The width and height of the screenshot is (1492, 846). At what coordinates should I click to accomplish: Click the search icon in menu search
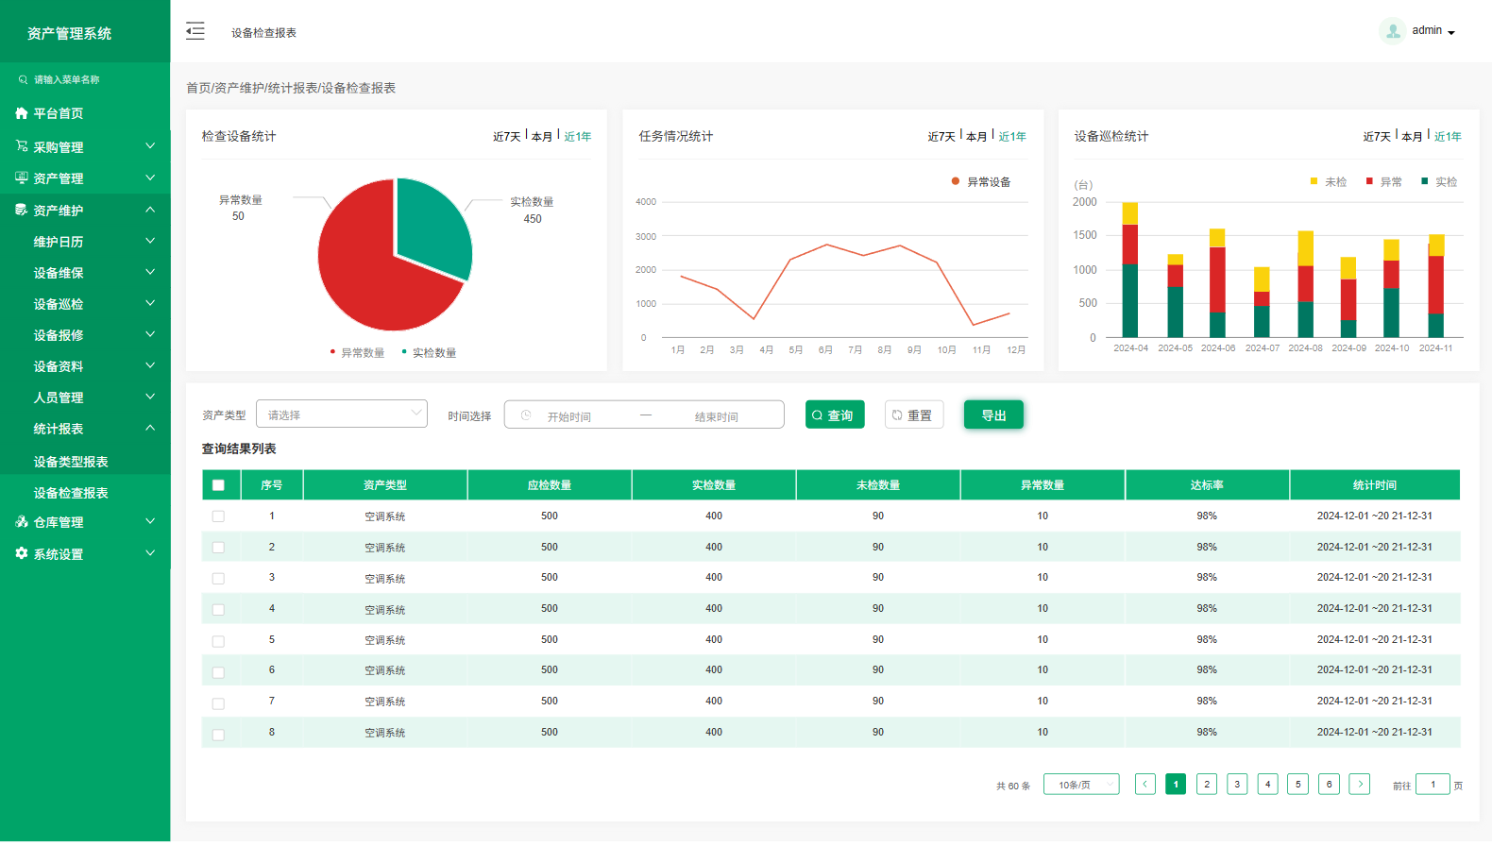click(24, 80)
